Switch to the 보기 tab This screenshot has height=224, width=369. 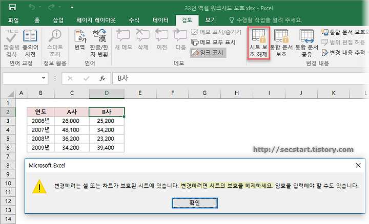[211, 20]
